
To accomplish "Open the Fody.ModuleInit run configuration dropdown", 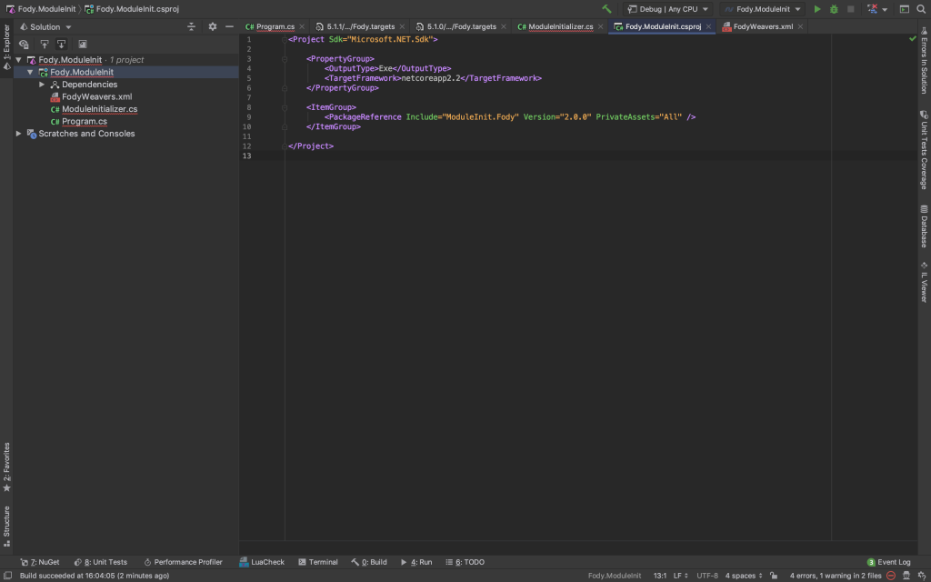I will [x=763, y=9].
